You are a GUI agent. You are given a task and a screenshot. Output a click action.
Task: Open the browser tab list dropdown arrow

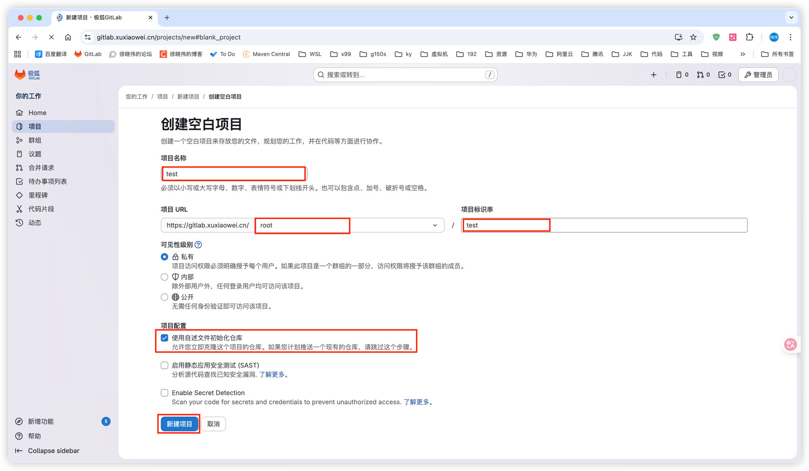point(791,17)
